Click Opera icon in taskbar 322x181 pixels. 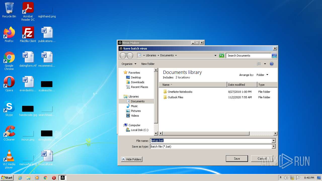54,178
